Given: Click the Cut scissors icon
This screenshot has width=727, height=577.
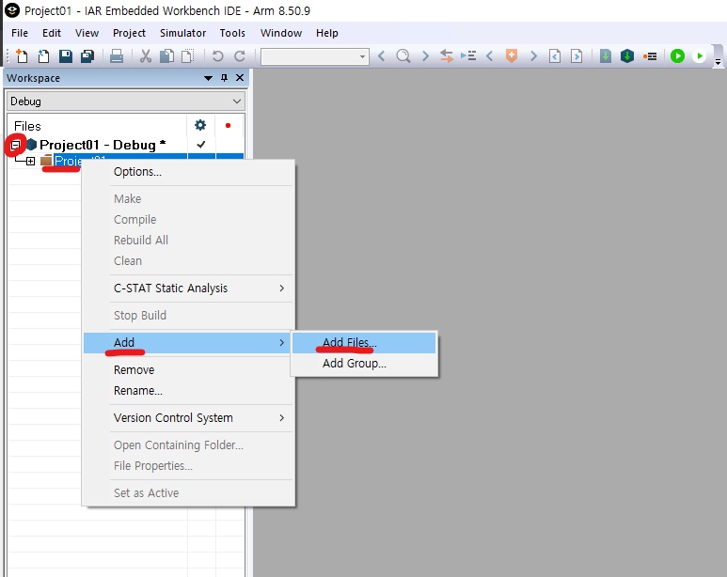Looking at the screenshot, I should coord(146,56).
